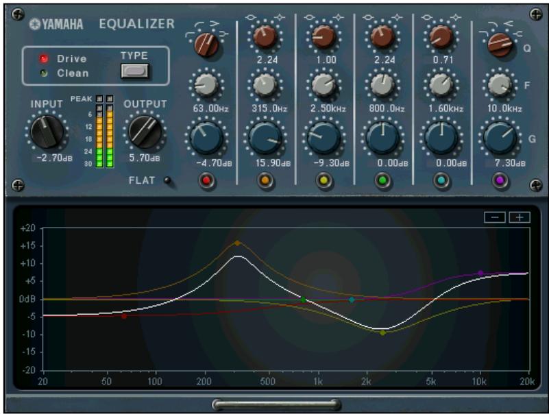Click the 15.90dB gain value
Screen dimensions: 549x414
click(x=273, y=163)
